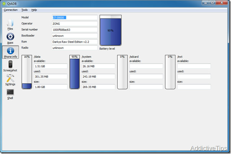Click the Model field with GT-I9000
Viewport: 231px width, 154px height.
pos(75,18)
